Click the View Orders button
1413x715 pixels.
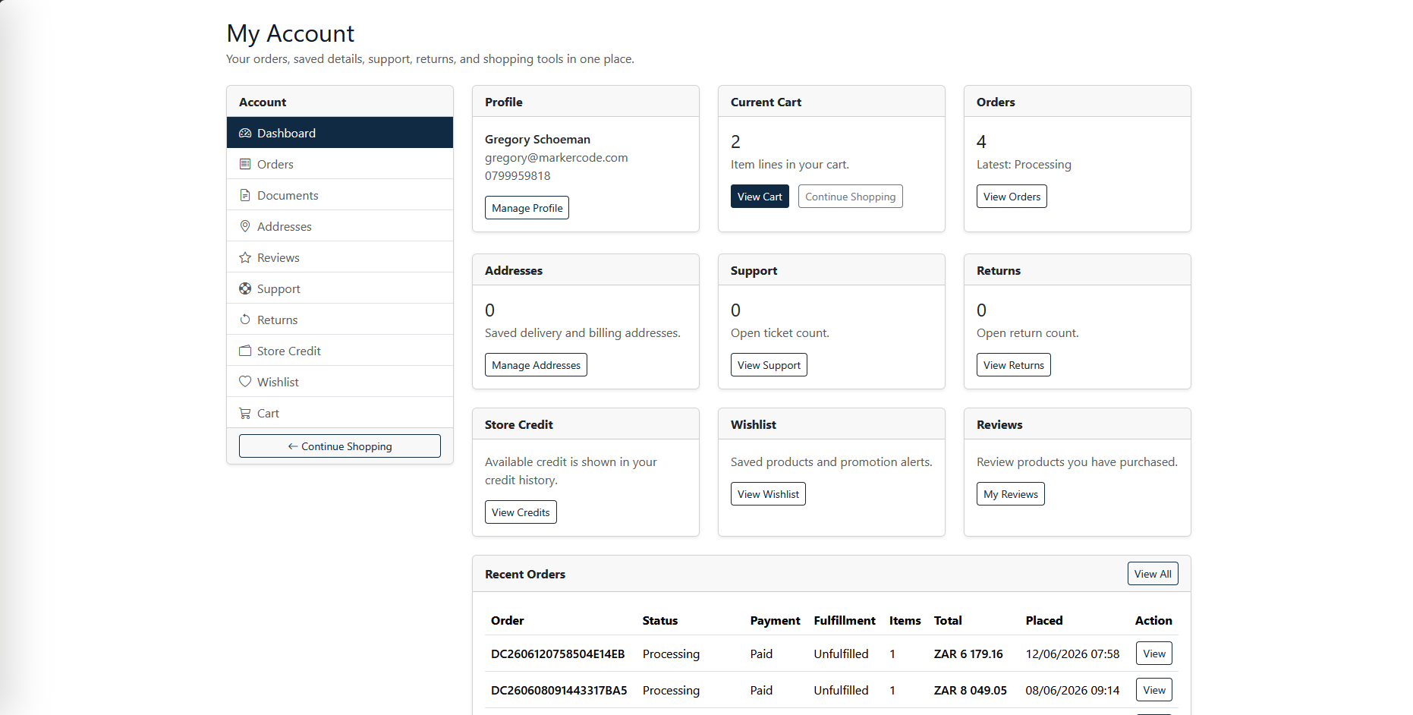point(1012,197)
